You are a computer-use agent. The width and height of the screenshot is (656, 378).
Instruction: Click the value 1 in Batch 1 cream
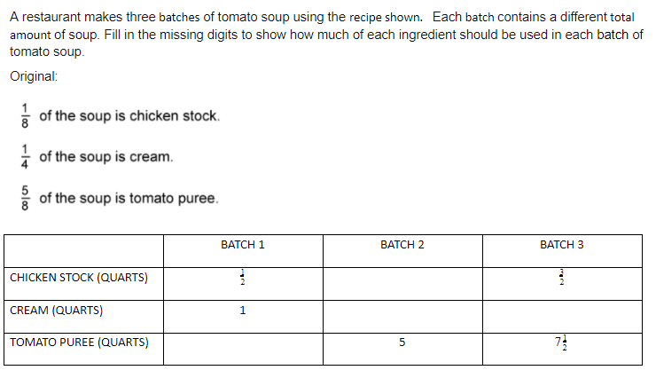point(243,311)
